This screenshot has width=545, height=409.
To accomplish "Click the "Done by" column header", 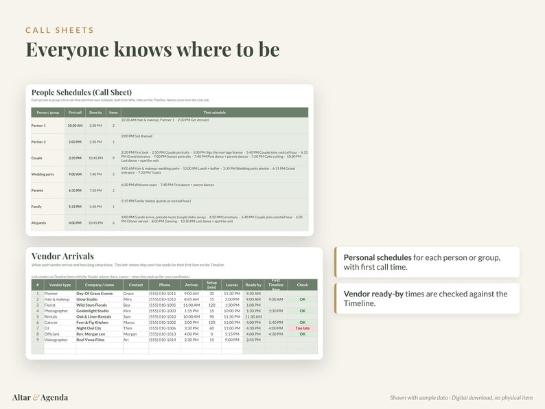I will coord(95,113).
